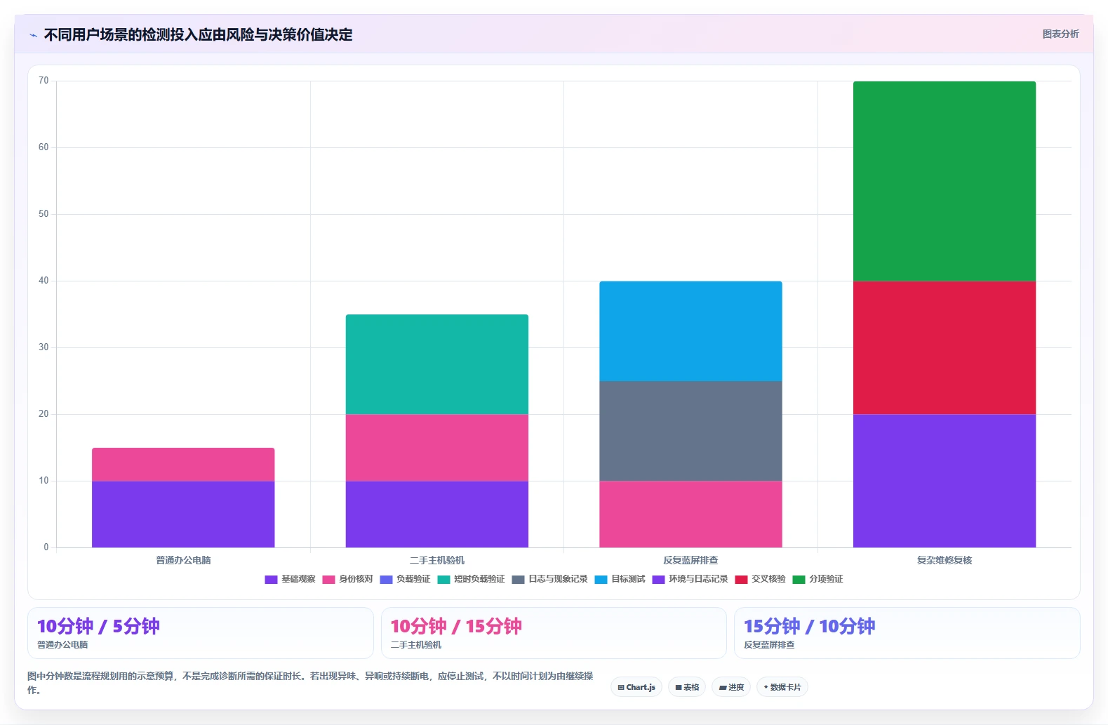Click the y-axis tick label 50
The height and width of the screenshot is (725, 1108).
point(44,214)
